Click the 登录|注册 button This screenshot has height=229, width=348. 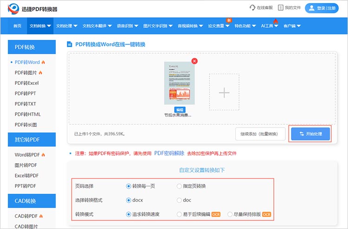[x=322, y=8]
